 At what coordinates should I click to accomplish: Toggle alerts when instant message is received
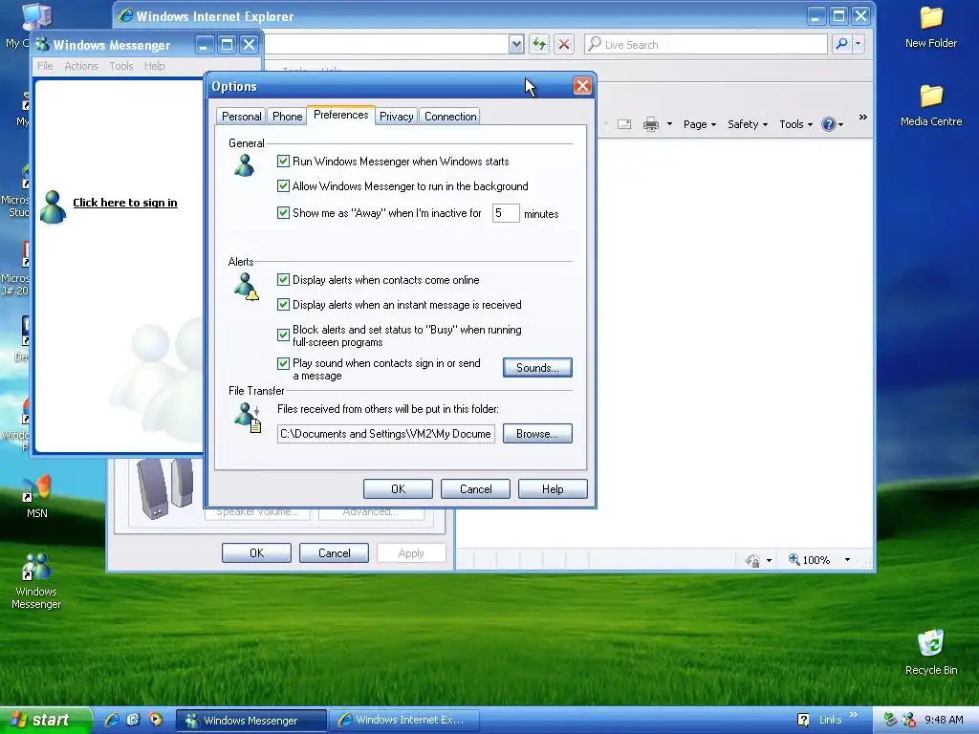tap(283, 305)
